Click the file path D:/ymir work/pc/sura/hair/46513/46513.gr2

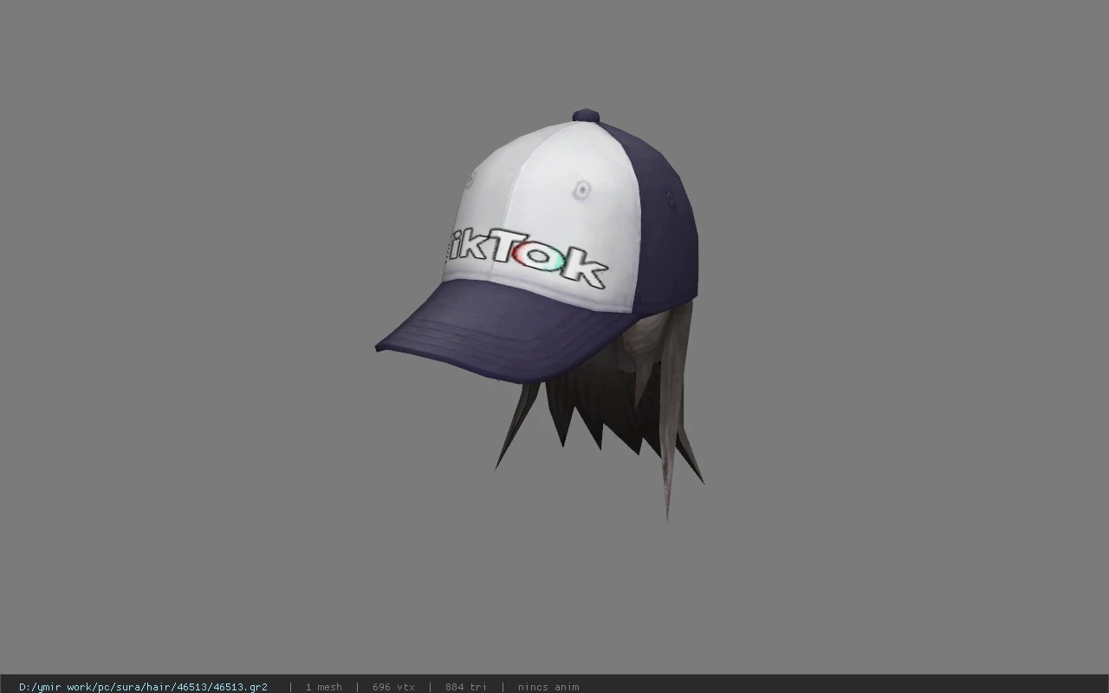click(x=143, y=687)
